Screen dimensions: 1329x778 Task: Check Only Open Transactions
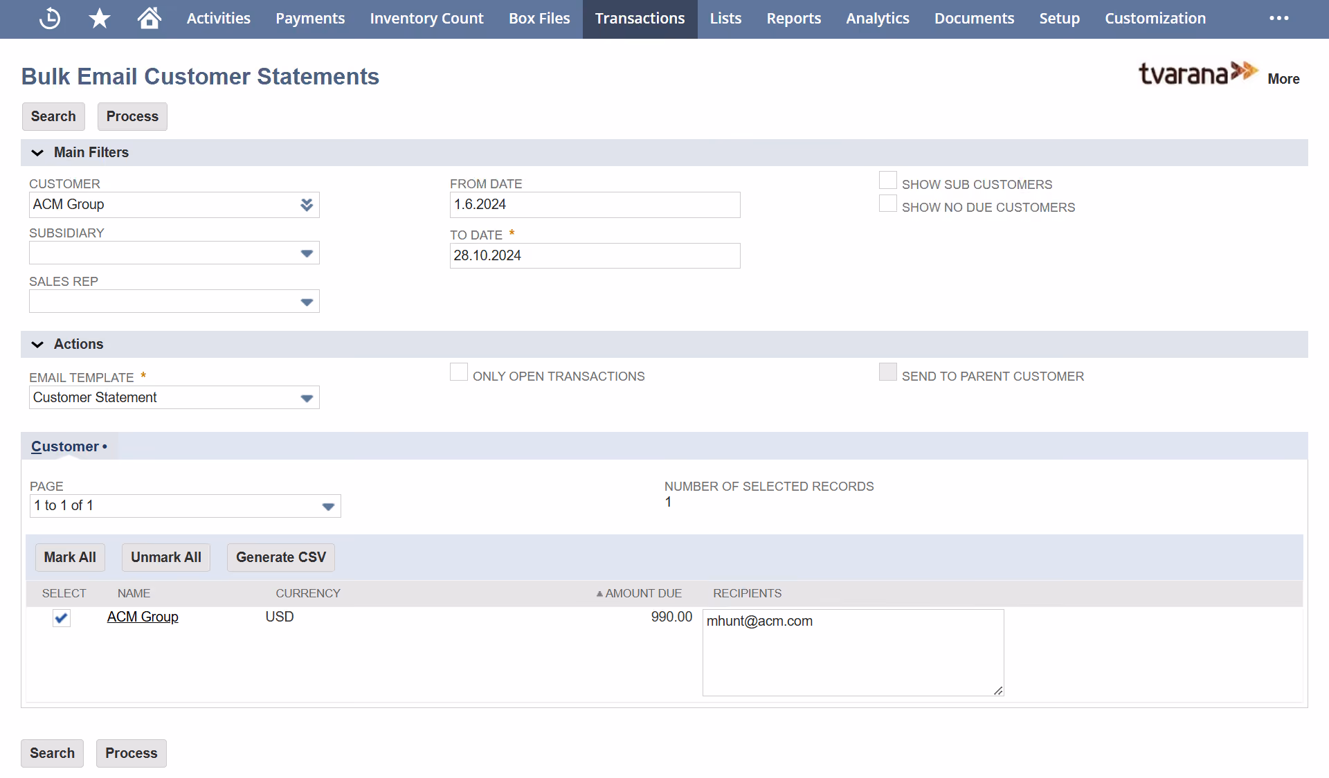tap(459, 372)
